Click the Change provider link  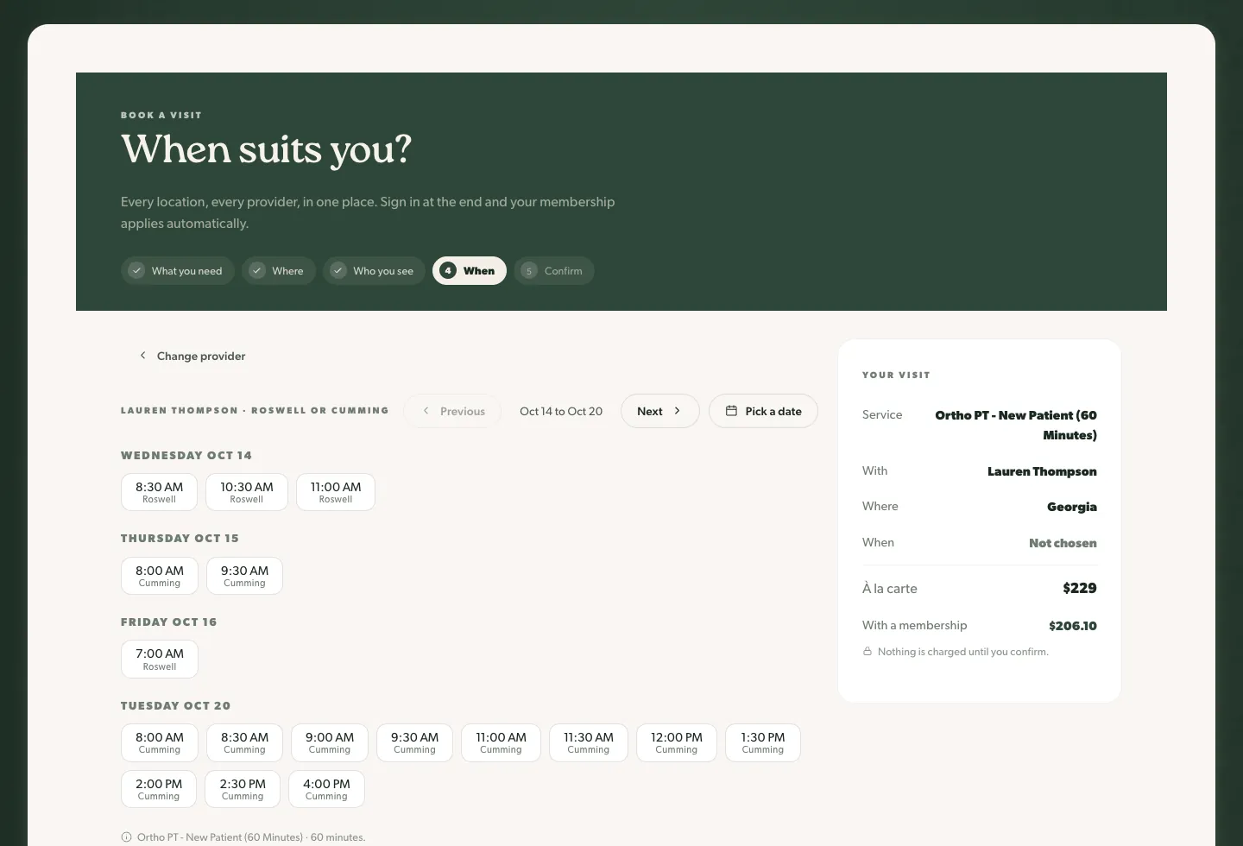click(x=192, y=356)
